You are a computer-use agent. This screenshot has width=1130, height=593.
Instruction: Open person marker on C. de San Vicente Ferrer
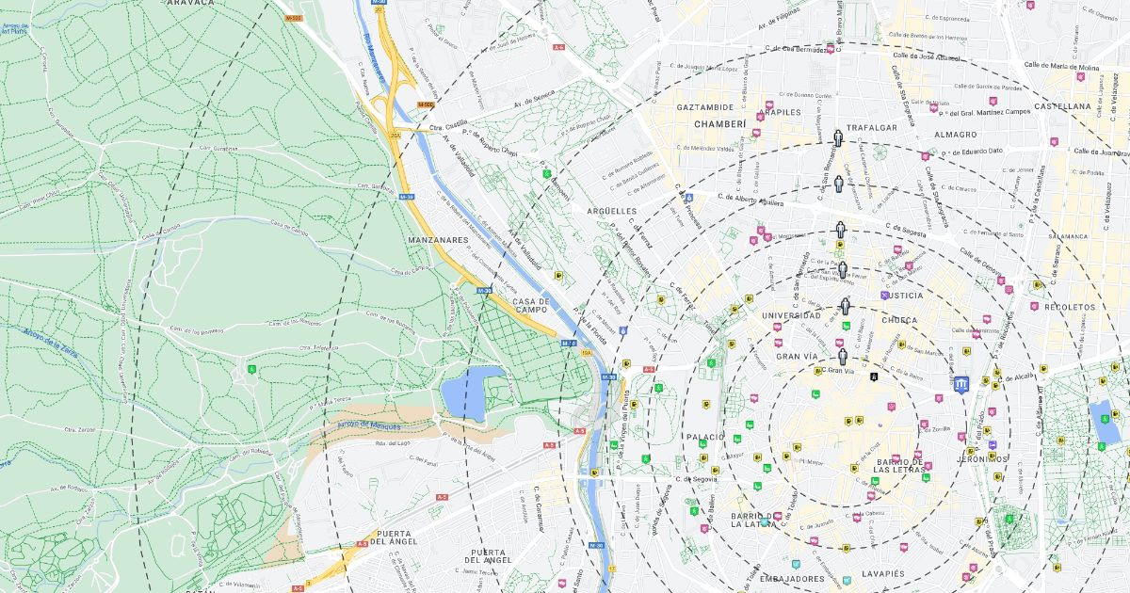[x=843, y=271]
